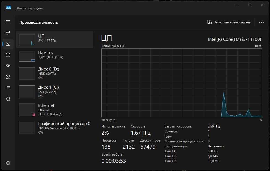Screen dimensions: 270x171
Task: Click the CPU mini graph thumbnail
Action: (x=27, y=40)
